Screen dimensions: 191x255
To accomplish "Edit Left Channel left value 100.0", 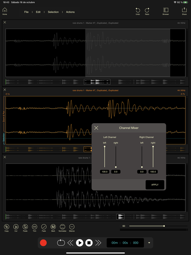I will coord(105,172).
